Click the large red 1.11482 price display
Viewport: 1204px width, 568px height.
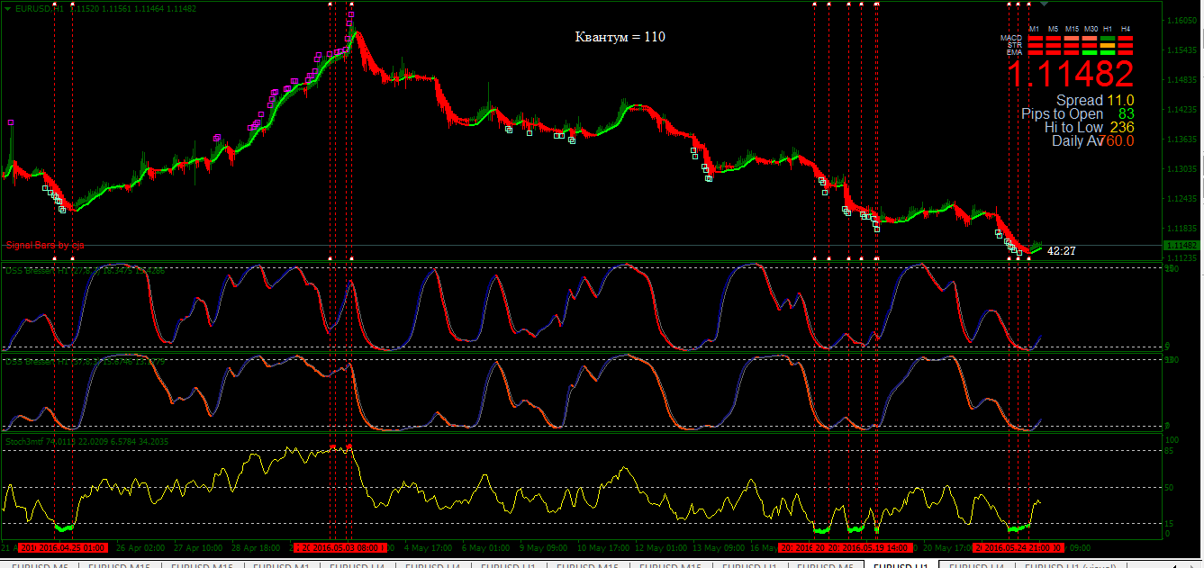click(1071, 74)
